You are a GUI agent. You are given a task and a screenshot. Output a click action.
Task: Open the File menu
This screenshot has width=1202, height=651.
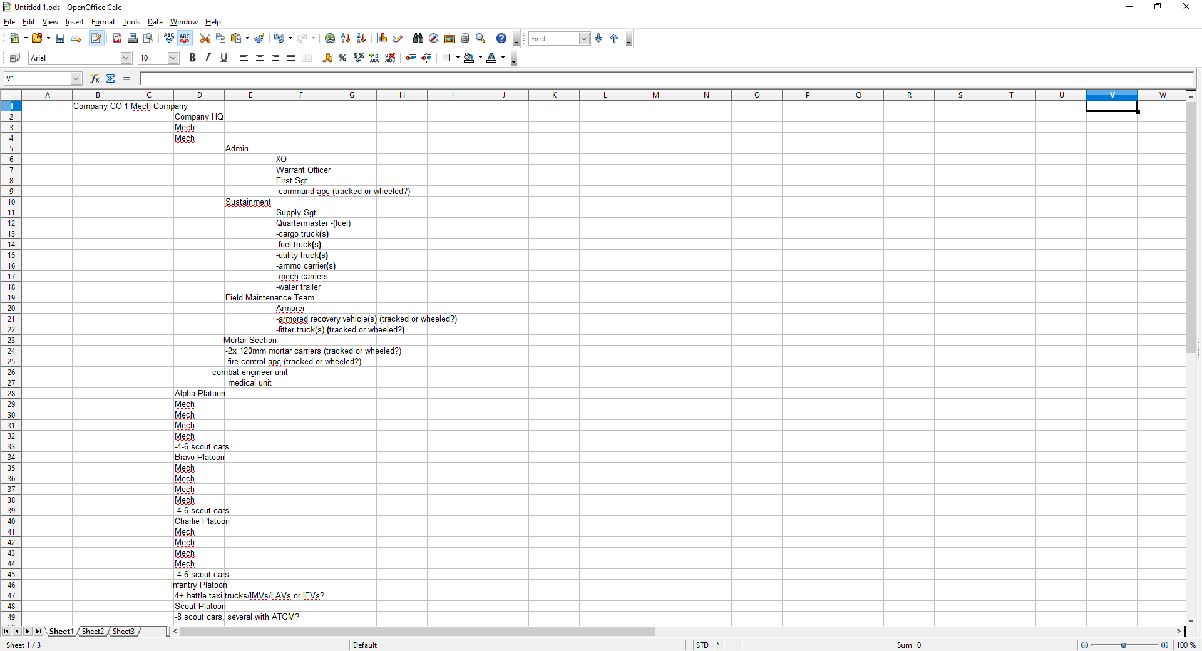(x=9, y=22)
